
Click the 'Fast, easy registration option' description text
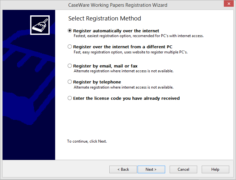click(x=131, y=52)
